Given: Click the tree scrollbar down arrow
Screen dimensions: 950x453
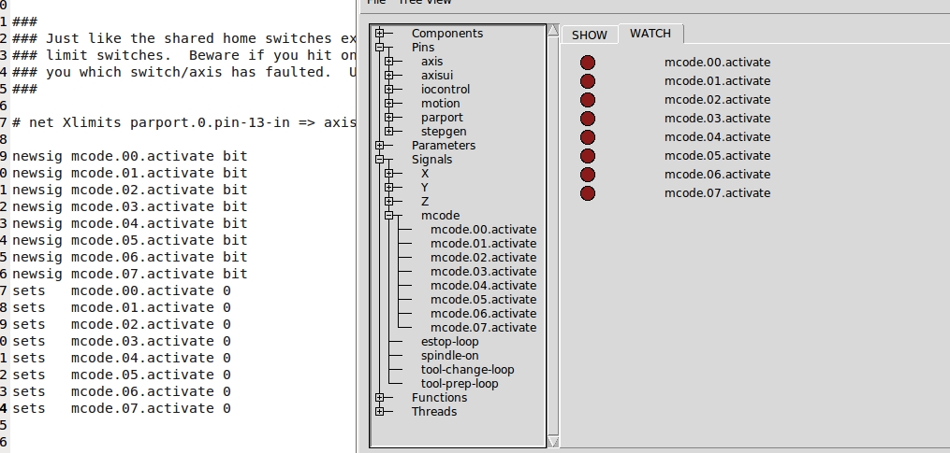Looking at the screenshot, I should click(x=553, y=442).
